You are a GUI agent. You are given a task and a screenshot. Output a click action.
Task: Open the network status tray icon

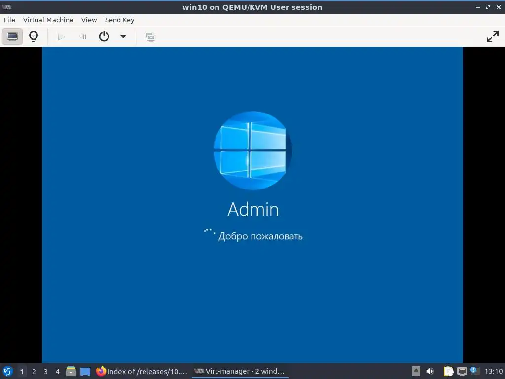point(462,371)
